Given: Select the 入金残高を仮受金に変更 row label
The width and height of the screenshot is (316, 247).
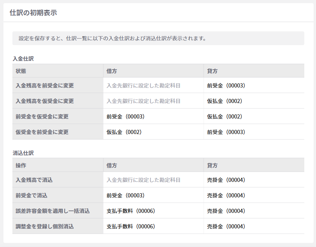Looking at the screenshot, I should tap(45, 101).
